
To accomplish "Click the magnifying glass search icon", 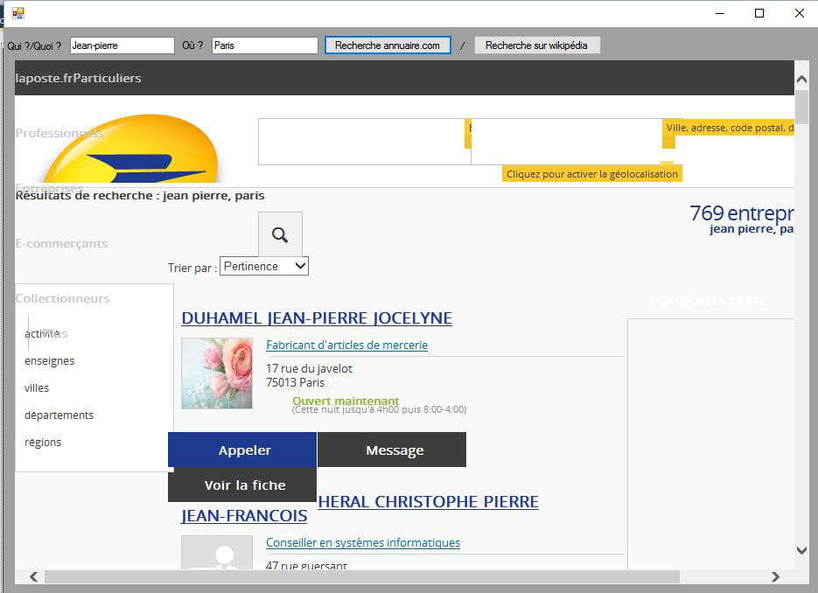I will coord(280,234).
